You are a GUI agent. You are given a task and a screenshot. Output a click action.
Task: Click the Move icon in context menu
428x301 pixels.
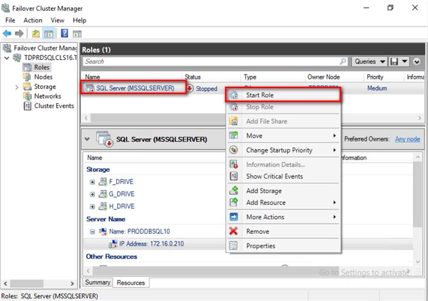[x=234, y=135]
